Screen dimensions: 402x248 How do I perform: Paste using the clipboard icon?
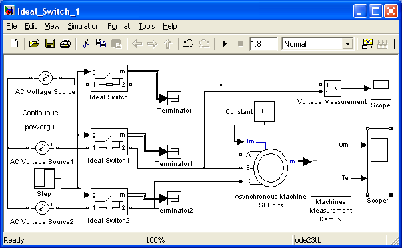(x=117, y=43)
